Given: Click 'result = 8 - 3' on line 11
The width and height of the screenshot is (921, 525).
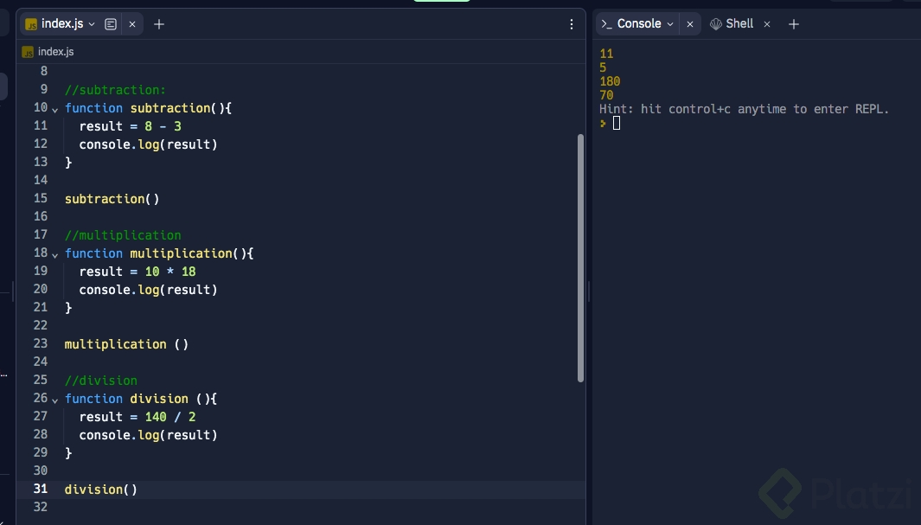Looking at the screenshot, I should [131, 126].
